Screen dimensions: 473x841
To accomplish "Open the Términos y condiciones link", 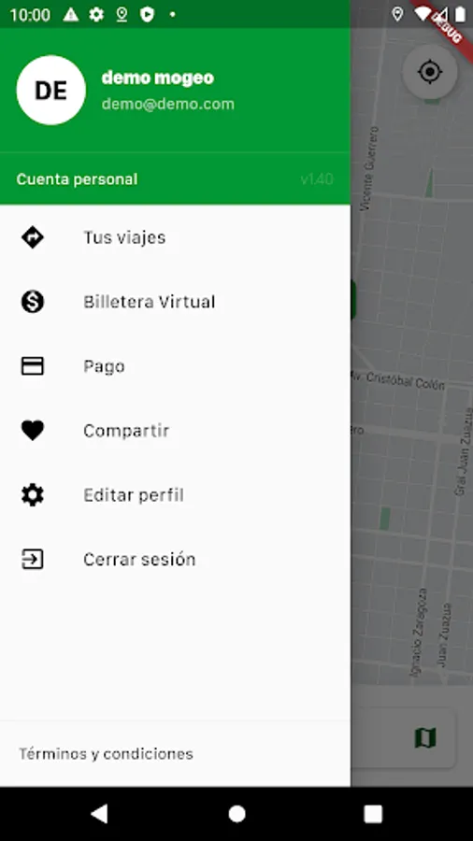I will 107,753.
